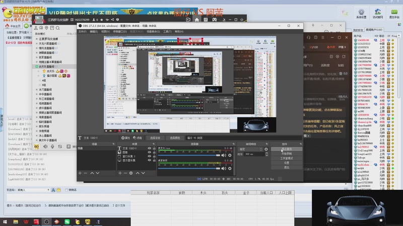This screenshot has width=403, height=226.
Task: Move scene up with arrow icon
Action: [92, 173]
